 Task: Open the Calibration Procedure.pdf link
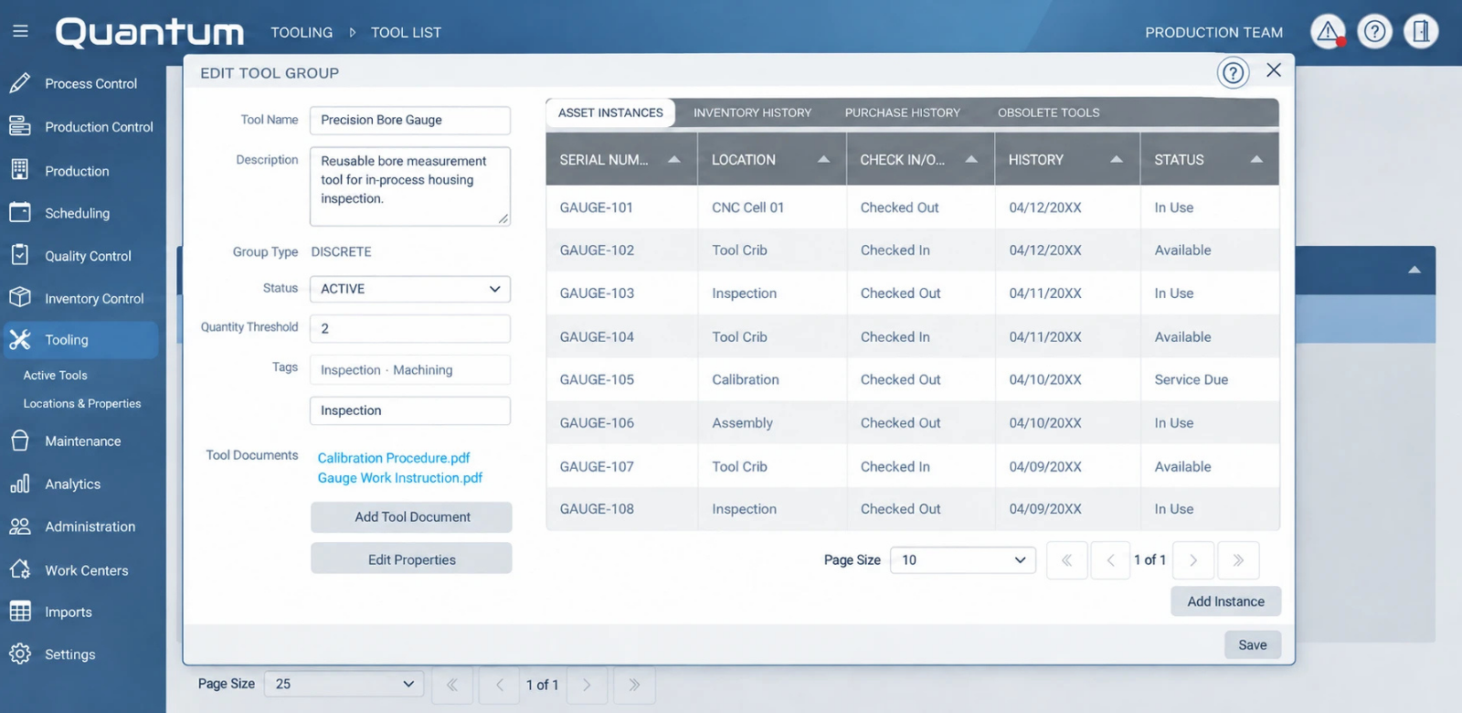tap(394, 458)
